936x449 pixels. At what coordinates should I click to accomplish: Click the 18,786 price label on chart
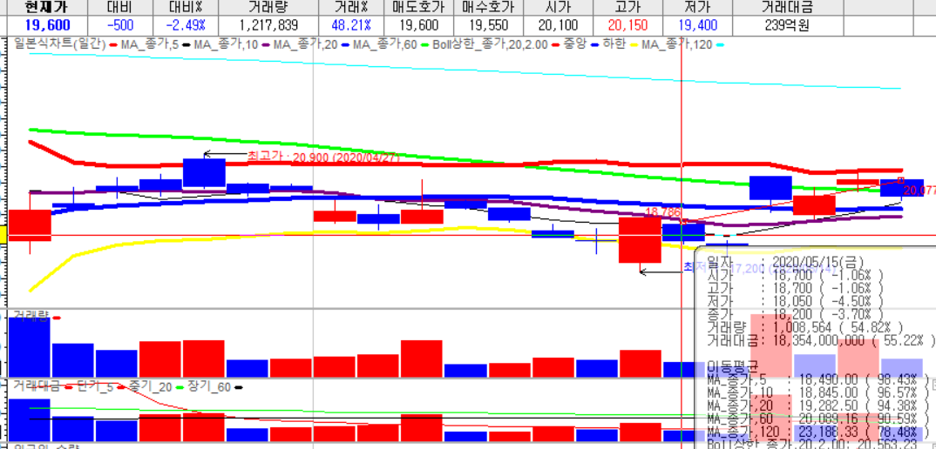tap(663, 211)
